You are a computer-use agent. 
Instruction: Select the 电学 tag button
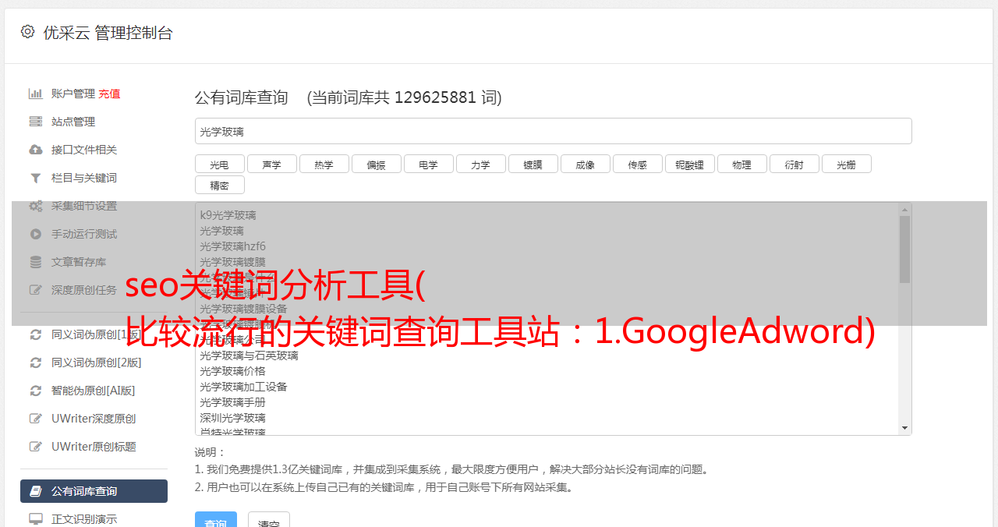pos(428,164)
